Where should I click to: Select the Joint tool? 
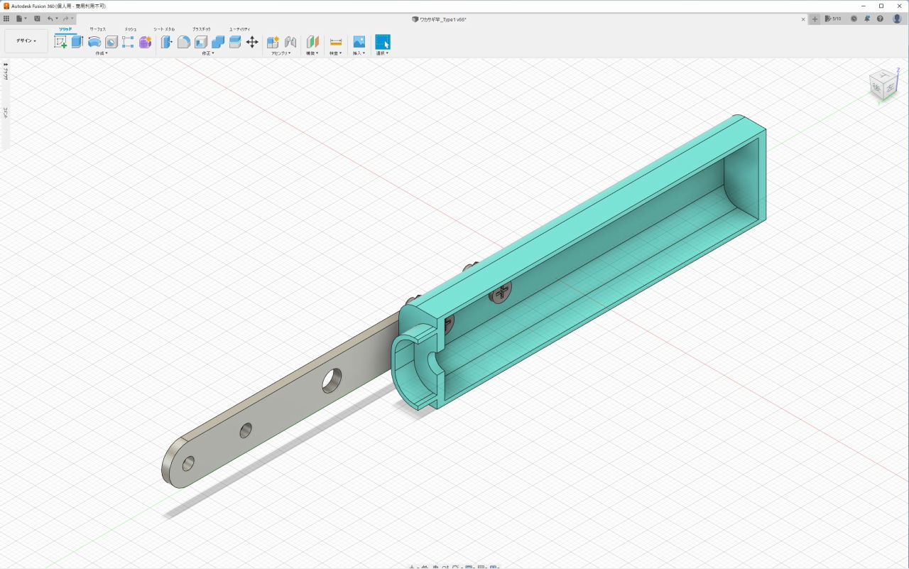(x=290, y=42)
